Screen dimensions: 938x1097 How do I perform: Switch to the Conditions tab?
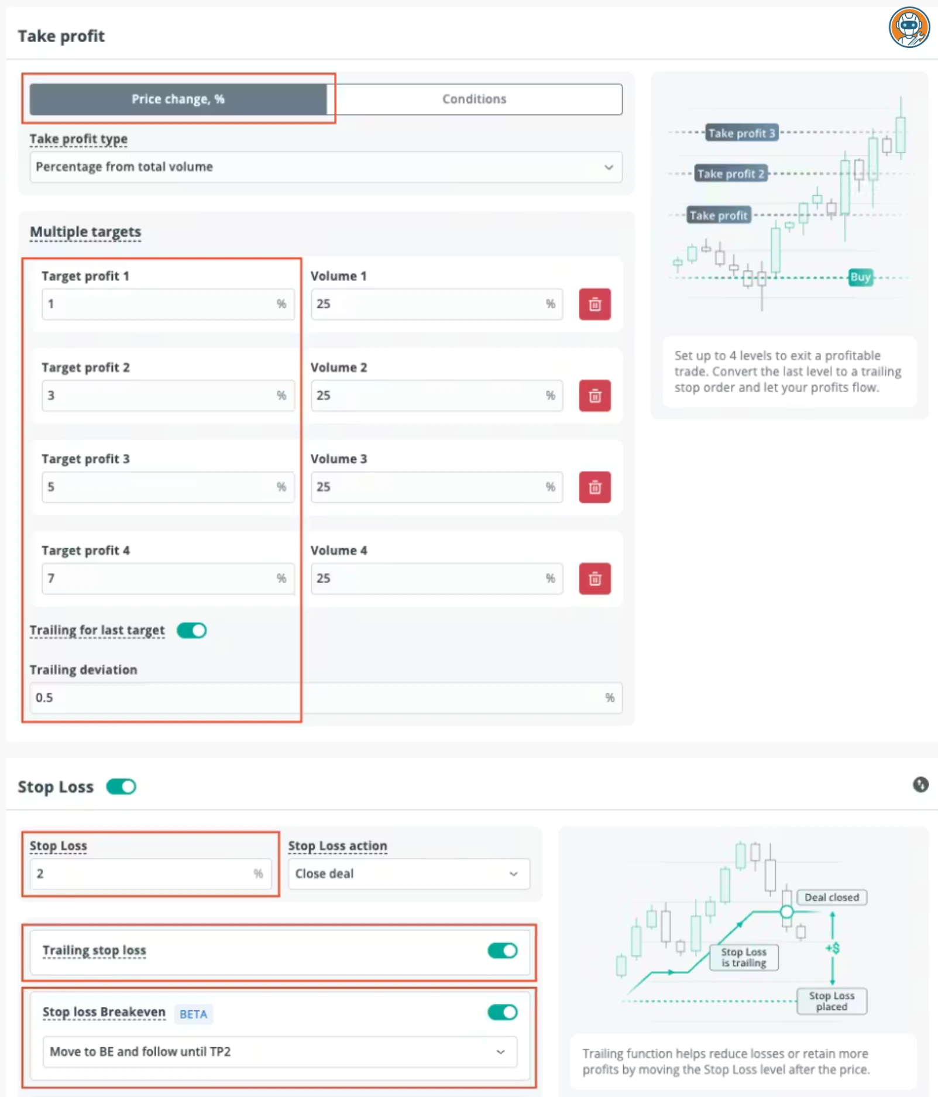pos(474,99)
